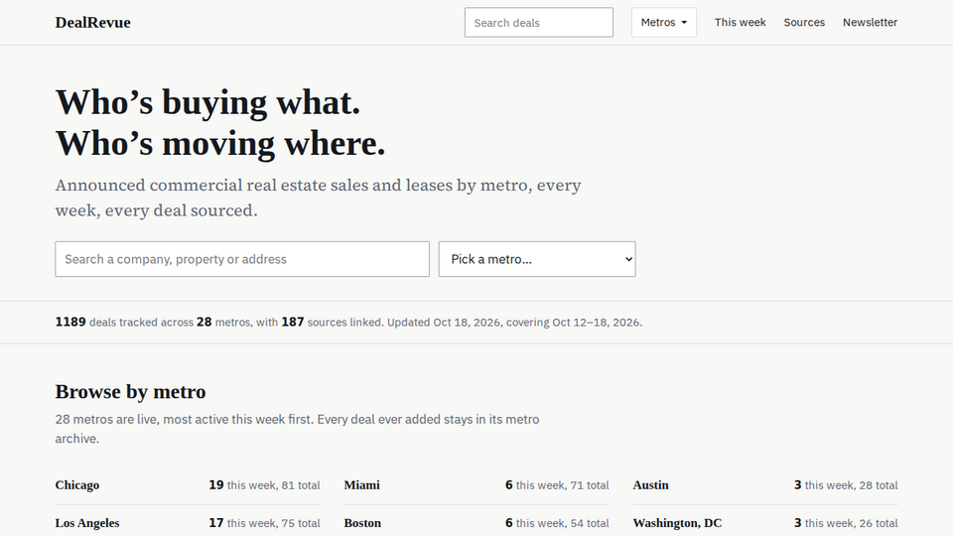This screenshot has height=536, width=953.
Task: Open the Boston metro link
Action: click(x=362, y=523)
